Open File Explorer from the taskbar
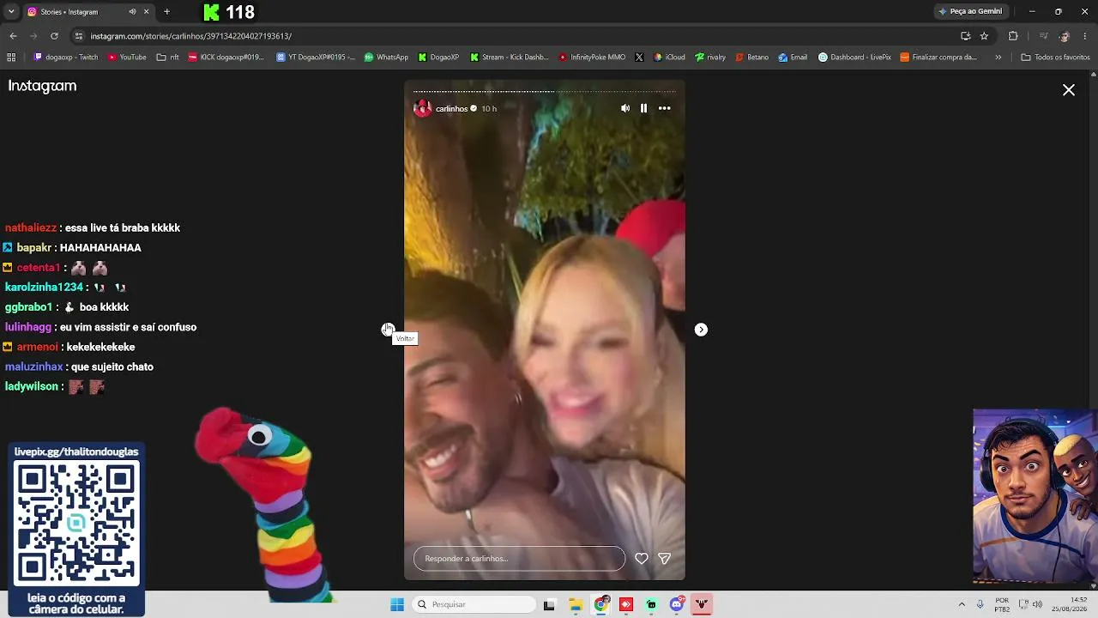Viewport: 1098px width, 618px height. [575, 604]
